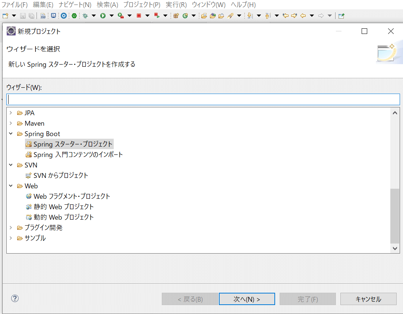Expand the プラグイン開発 folder node
The image size is (403, 314).
(11, 227)
